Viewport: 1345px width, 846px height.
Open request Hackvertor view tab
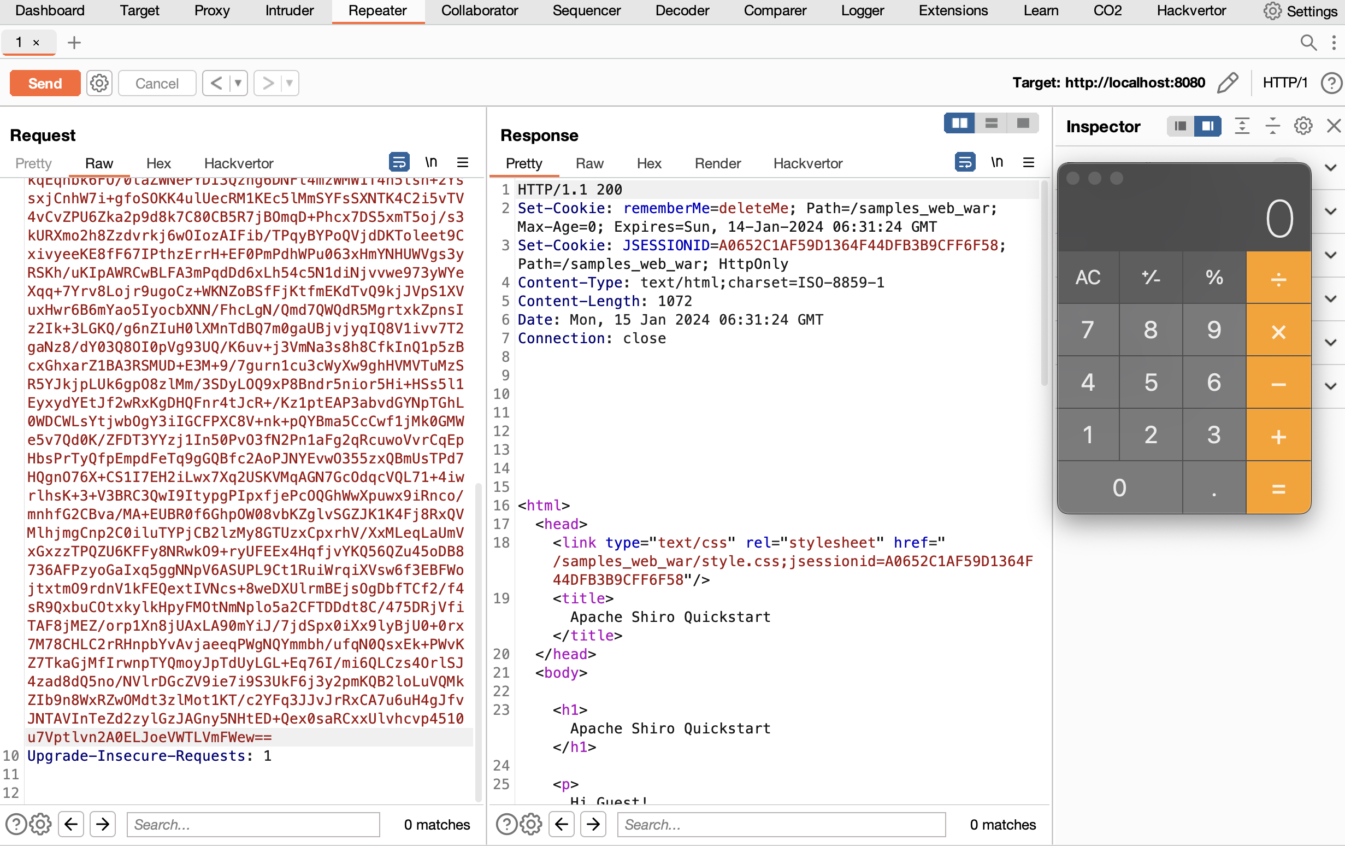click(x=239, y=163)
